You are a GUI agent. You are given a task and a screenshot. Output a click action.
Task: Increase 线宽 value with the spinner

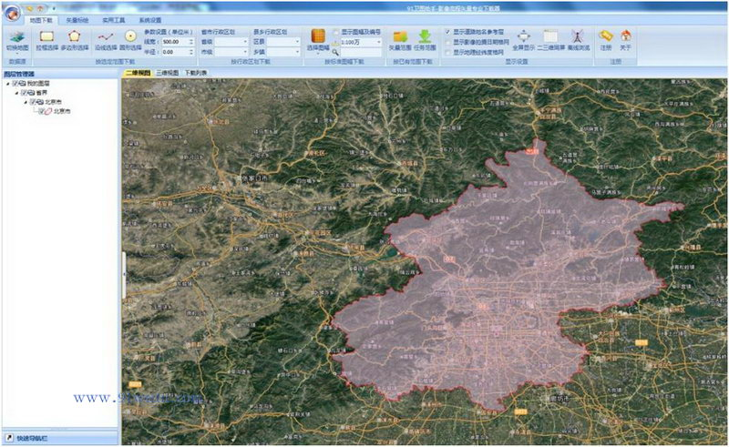tap(191, 40)
